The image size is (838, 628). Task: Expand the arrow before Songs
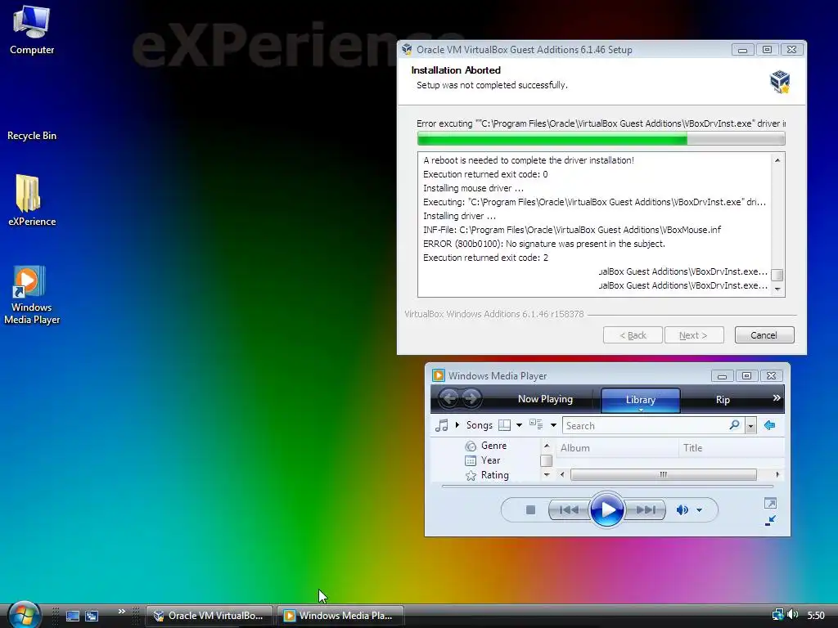click(x=457, y=425)
